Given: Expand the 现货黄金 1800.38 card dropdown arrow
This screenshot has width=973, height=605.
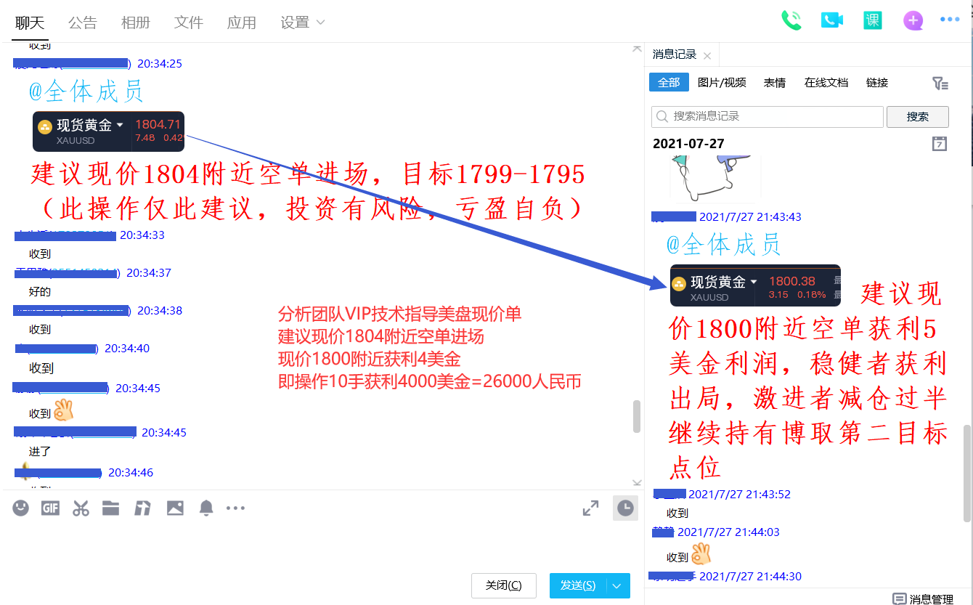Looking at the screenshot, I should (x=754, y=281).
